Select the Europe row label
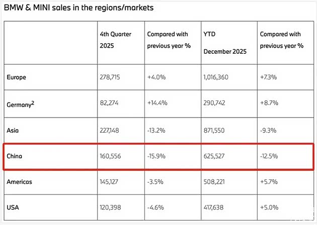 [x=17, y=77]
